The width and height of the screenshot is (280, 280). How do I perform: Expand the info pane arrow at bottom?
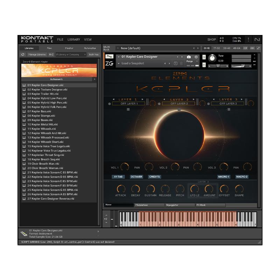tap(98, 231)
